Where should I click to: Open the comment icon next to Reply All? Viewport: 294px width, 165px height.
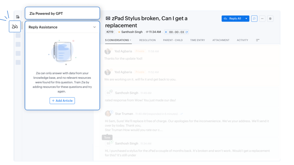[x=254, y=19]
